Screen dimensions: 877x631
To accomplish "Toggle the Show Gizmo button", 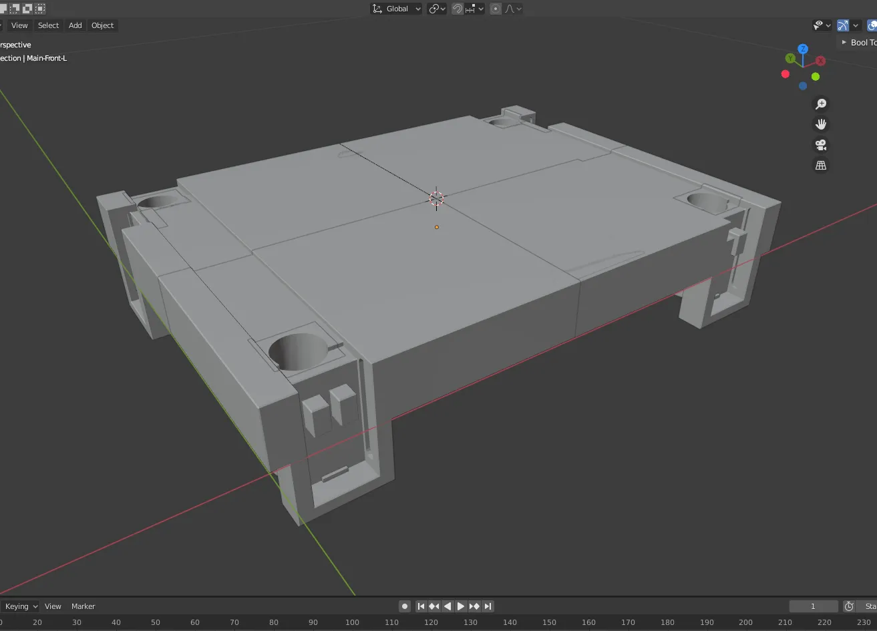I will (x=843, y=25).
